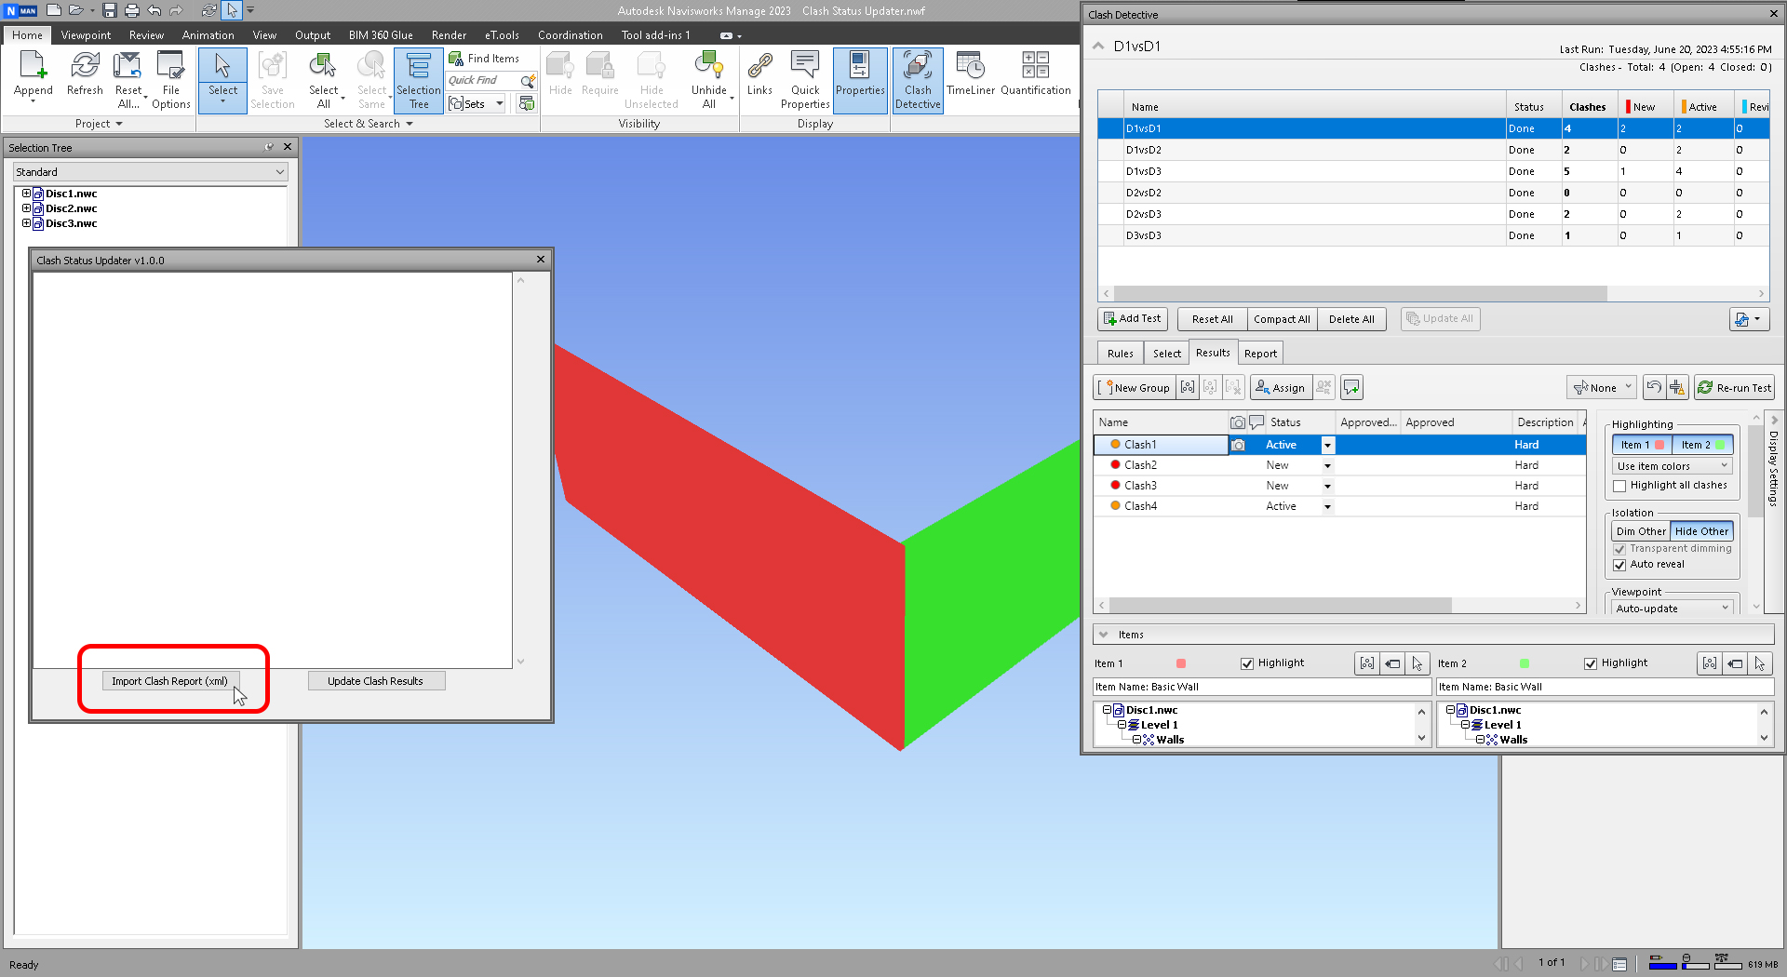This screenshot has height=977, width=1787.
Task: Click the add comment icon in Results toolbar
Action: 1351,388
